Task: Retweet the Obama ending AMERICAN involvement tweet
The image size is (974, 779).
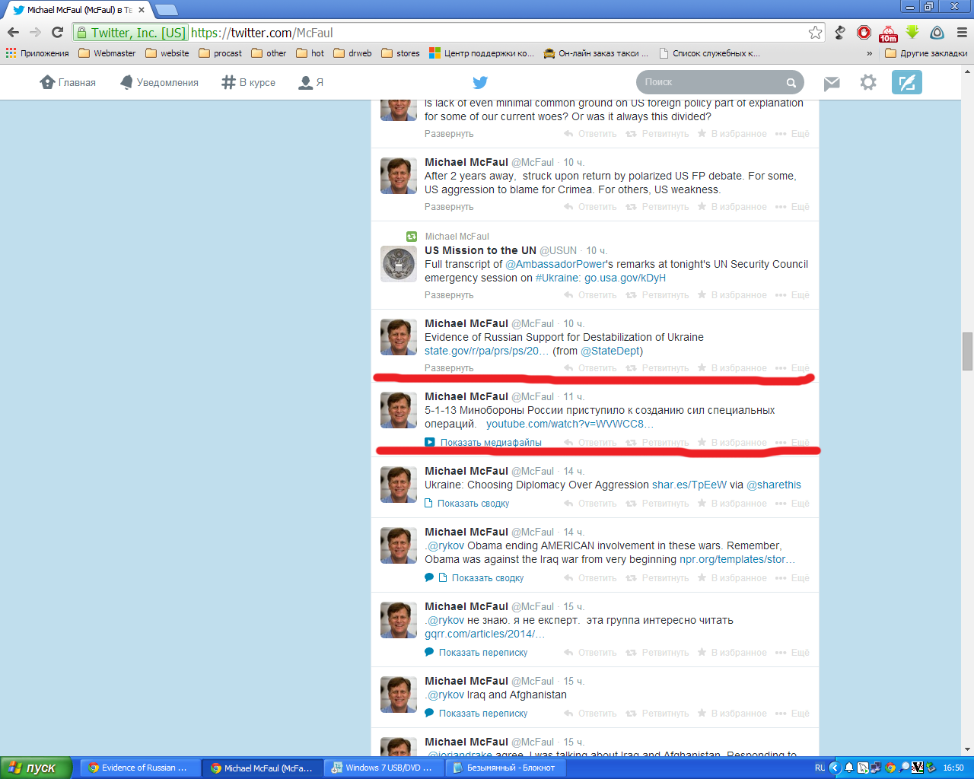Action: tap(657, 578)
